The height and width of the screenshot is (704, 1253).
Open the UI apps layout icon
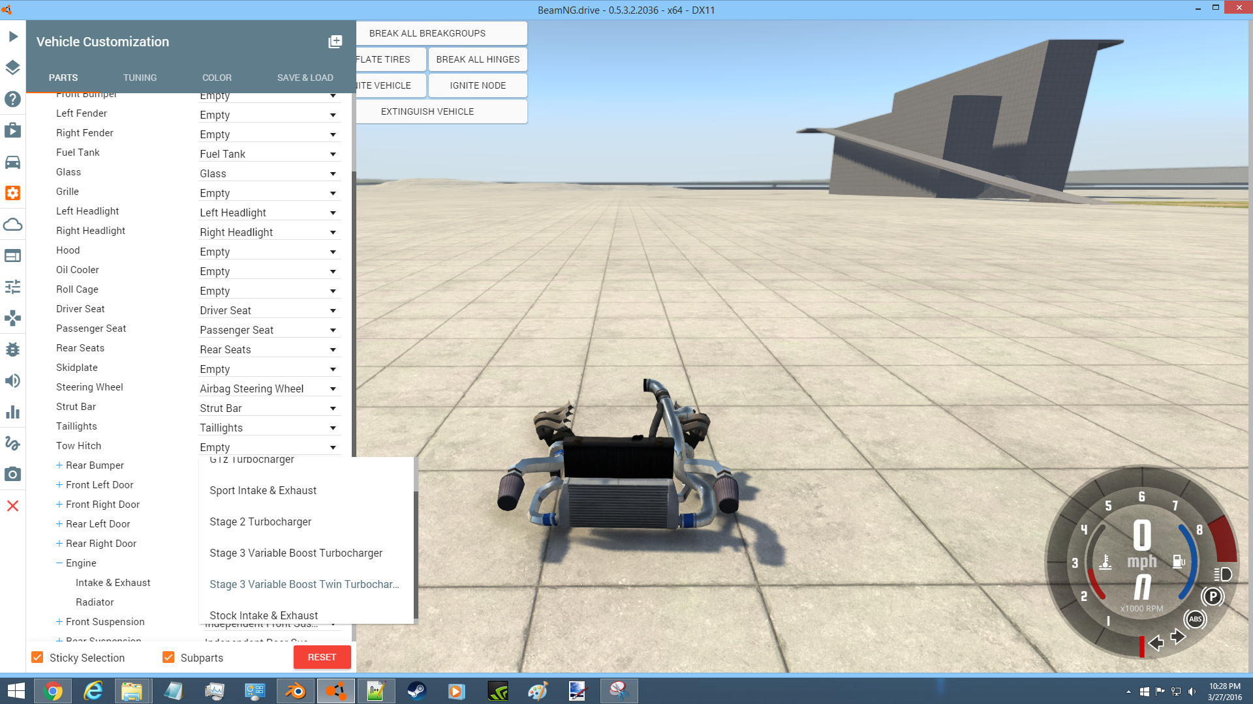[x=13, y=256]
